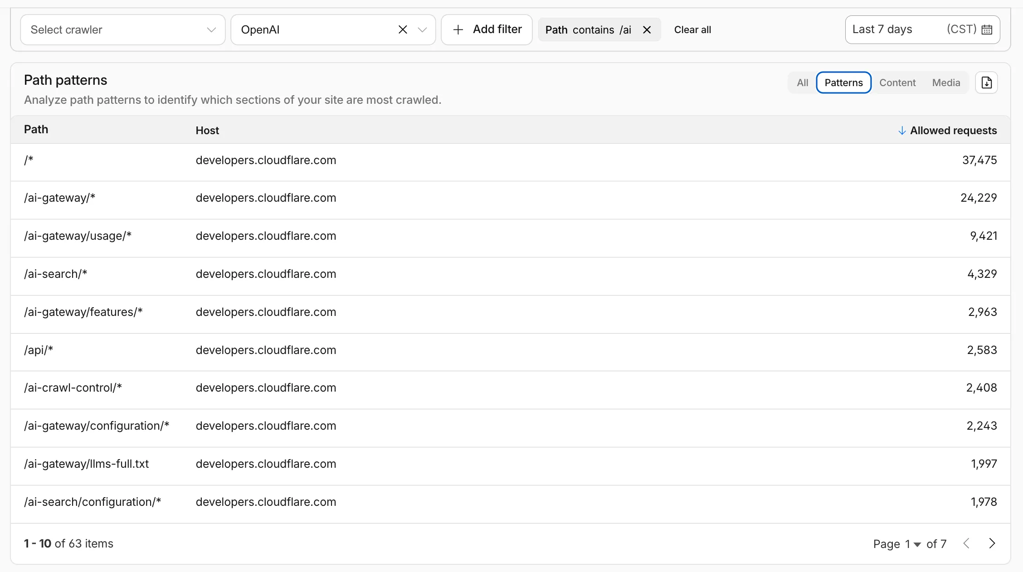Open the Select crawler dropdown

pos(122,30)
